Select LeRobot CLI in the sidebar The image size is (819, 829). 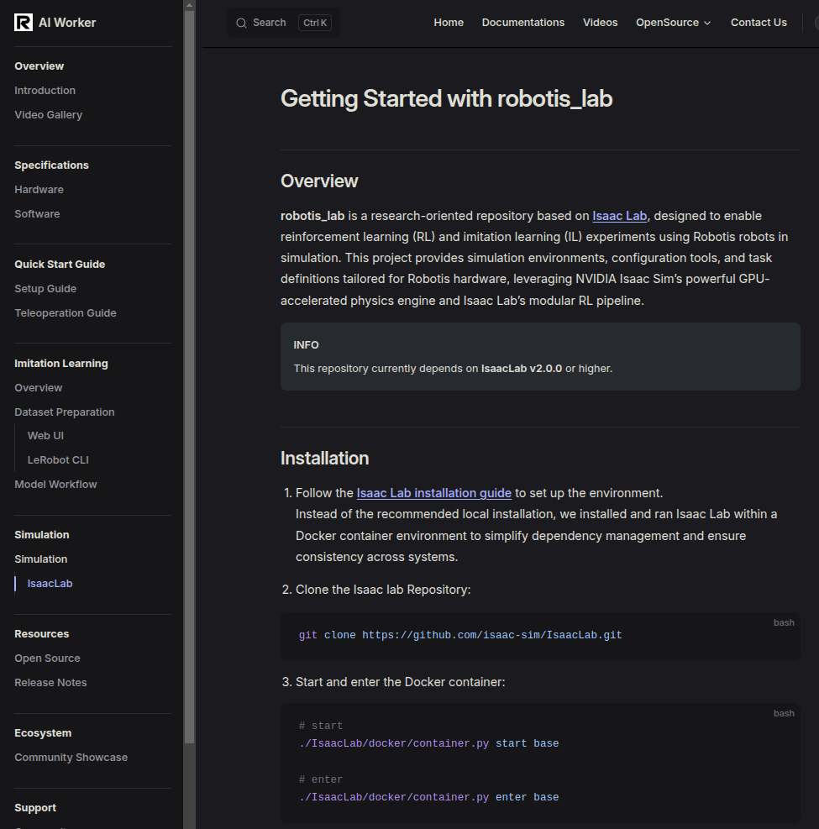point(58,460)
